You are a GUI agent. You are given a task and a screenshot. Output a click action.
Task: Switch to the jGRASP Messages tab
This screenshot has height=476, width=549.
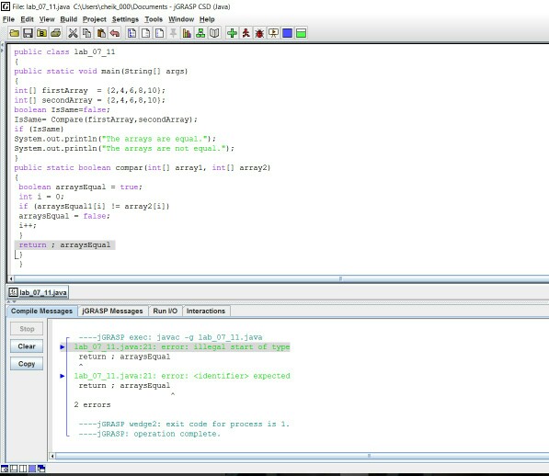(x=112, y=311)
